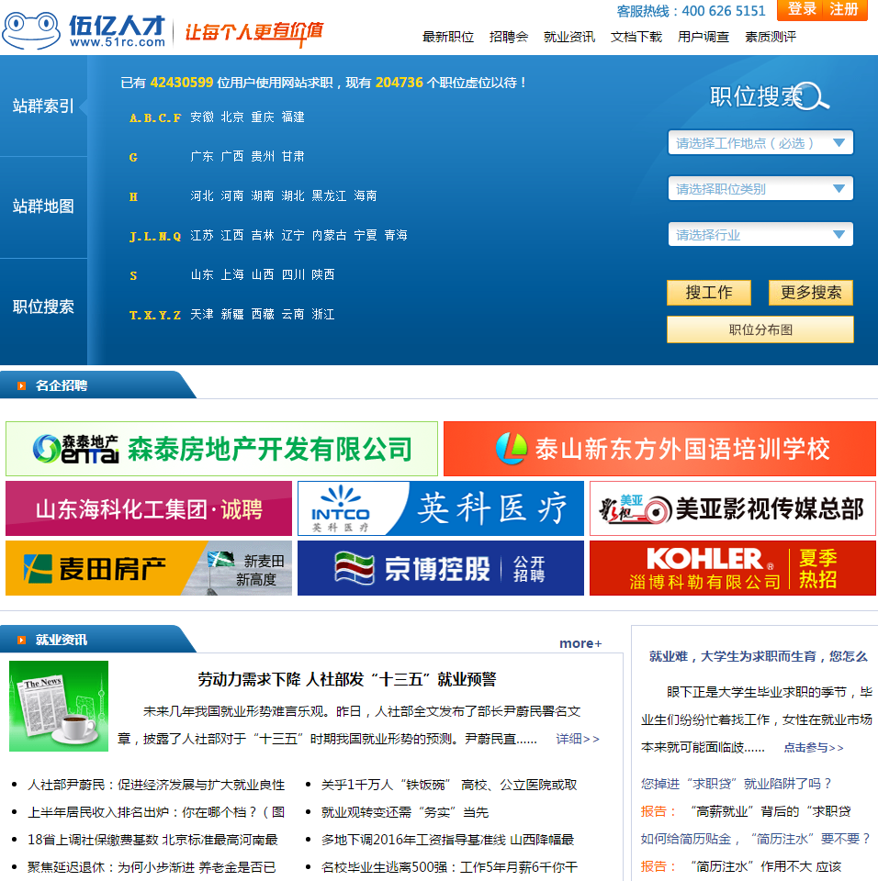Open the 森泰房地产开发有限公司 banner
The width and height of the screenshot is (878, 881).
(x=221, y=449)
